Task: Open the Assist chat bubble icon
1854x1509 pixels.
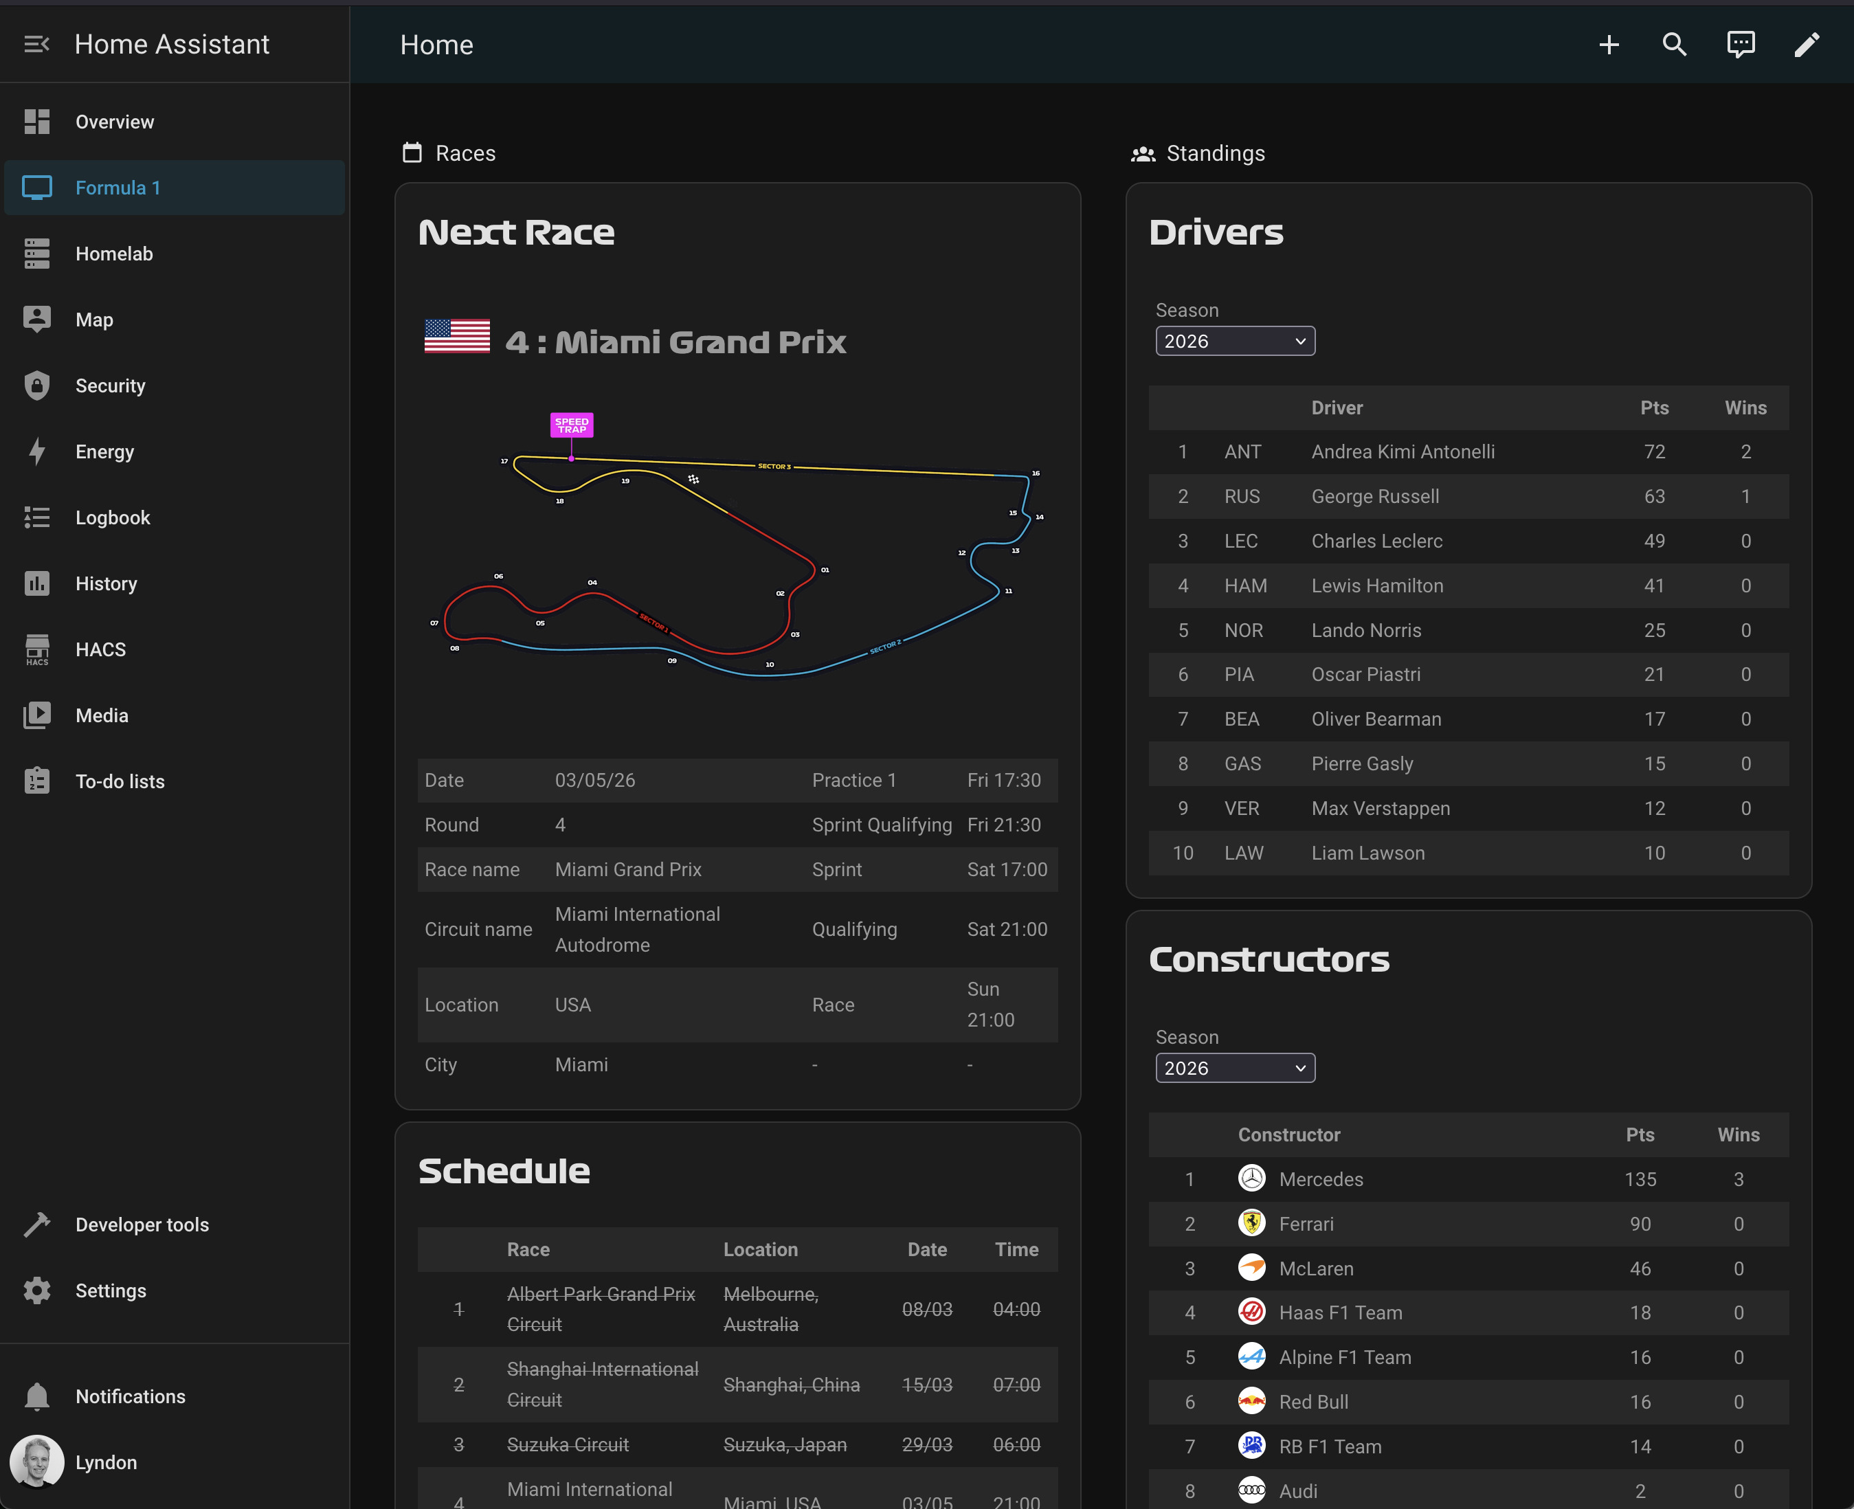Action: 1740,45
